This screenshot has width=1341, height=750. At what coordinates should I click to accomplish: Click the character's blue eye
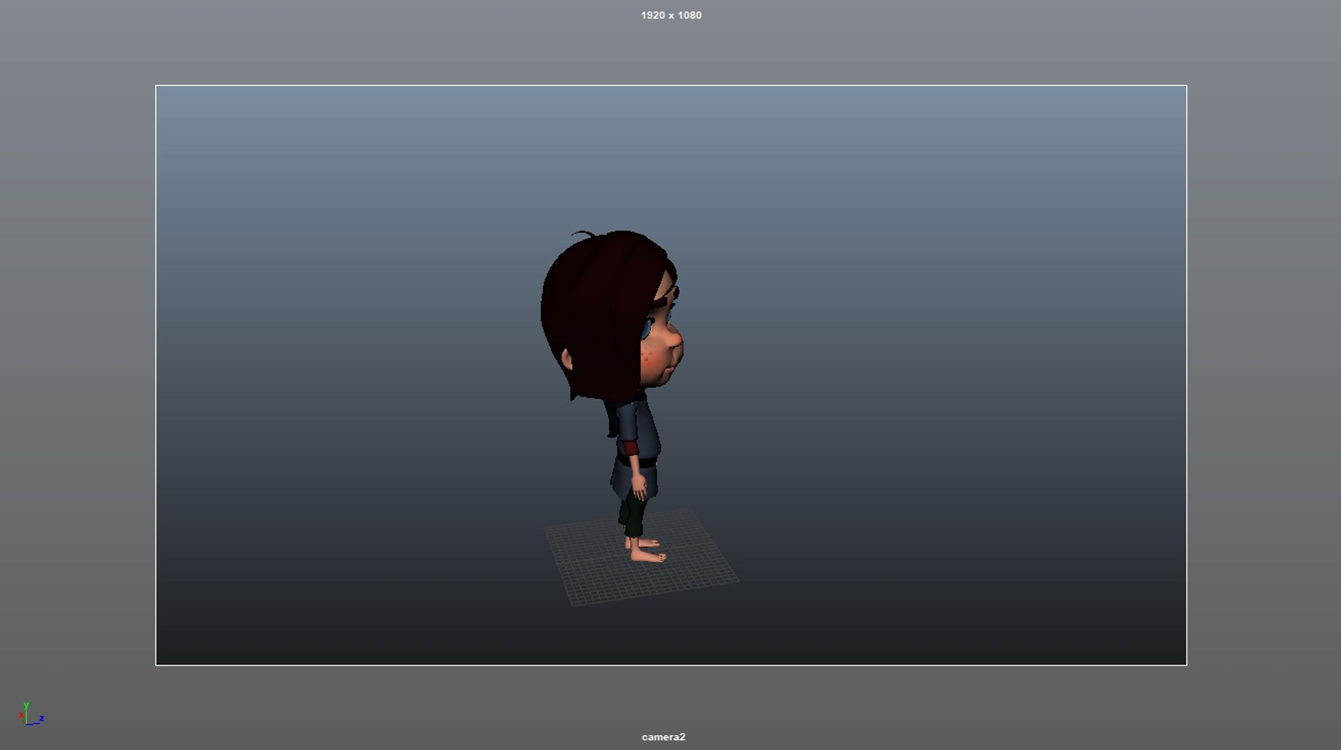647,328
